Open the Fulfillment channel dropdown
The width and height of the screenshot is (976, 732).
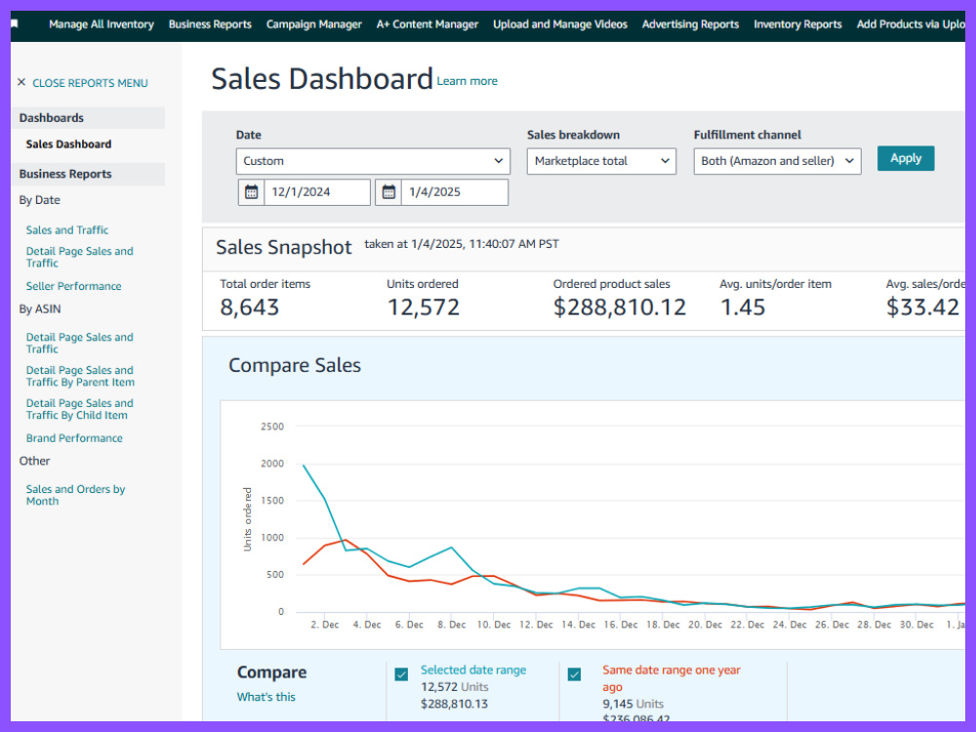(x=778, y=161)
